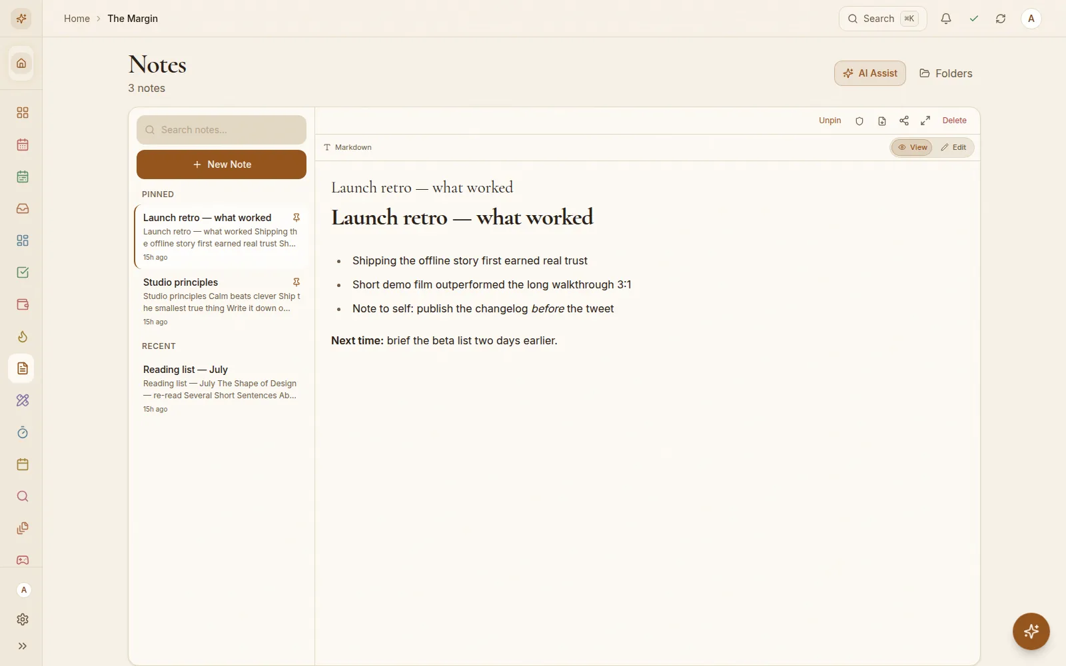The image size is (1066, 666).
Task: Click the small note title above the heading
Action: [x=422, y=188]
